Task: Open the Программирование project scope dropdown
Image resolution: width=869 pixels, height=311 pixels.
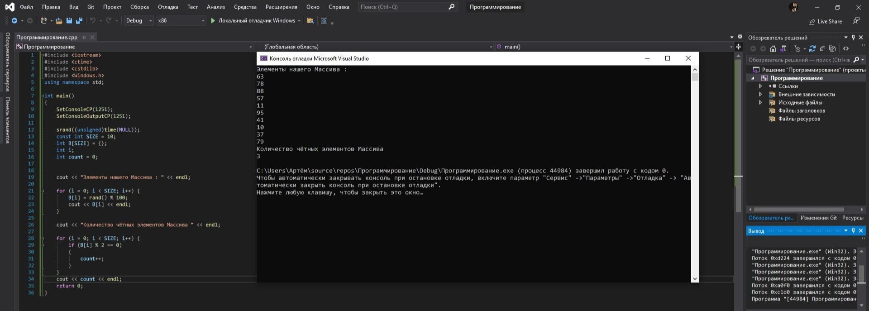Action: (x=251, y=47)
